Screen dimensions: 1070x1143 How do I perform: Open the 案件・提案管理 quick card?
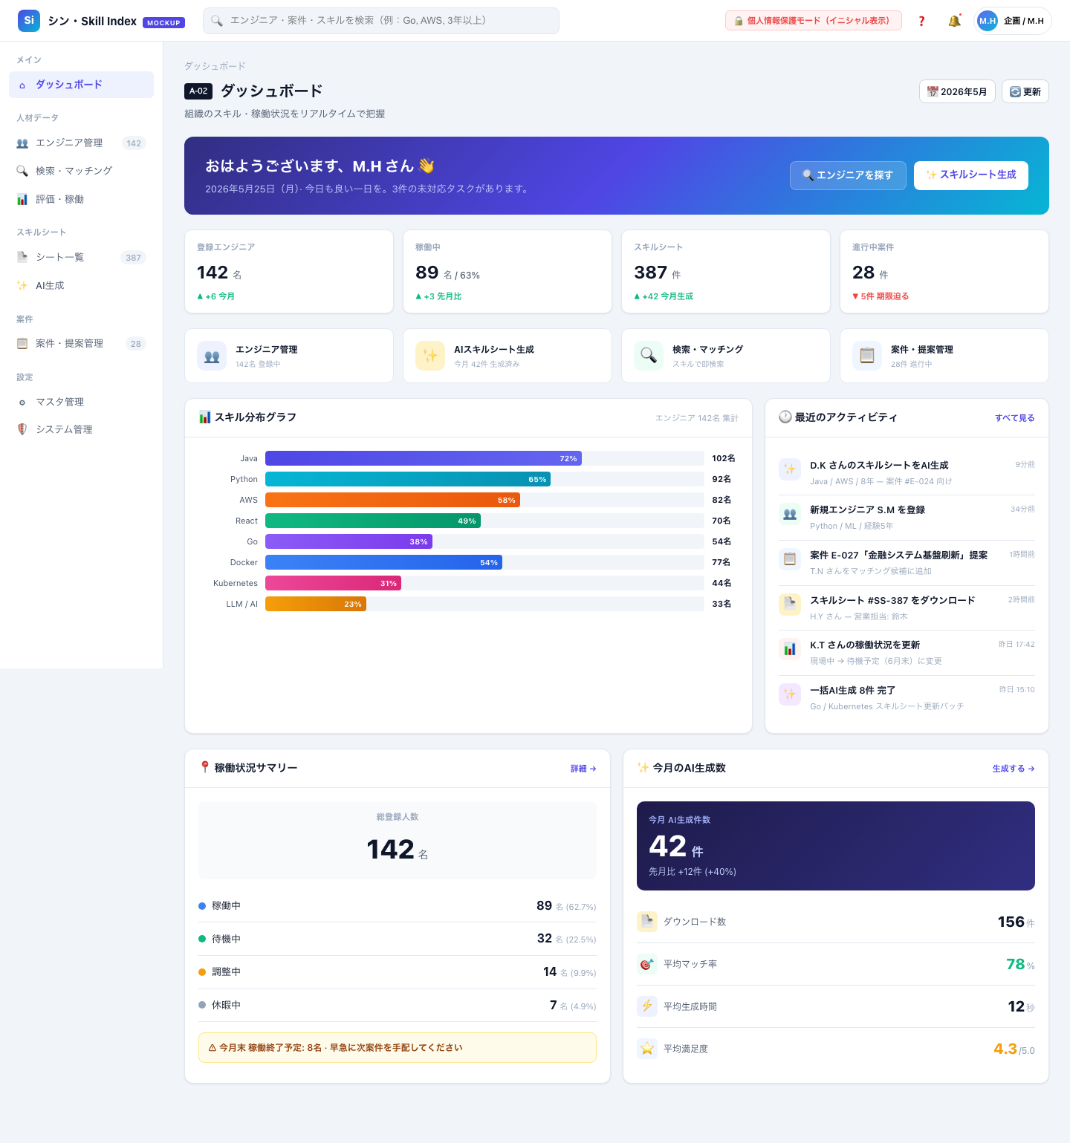click(x=944, y=356)
